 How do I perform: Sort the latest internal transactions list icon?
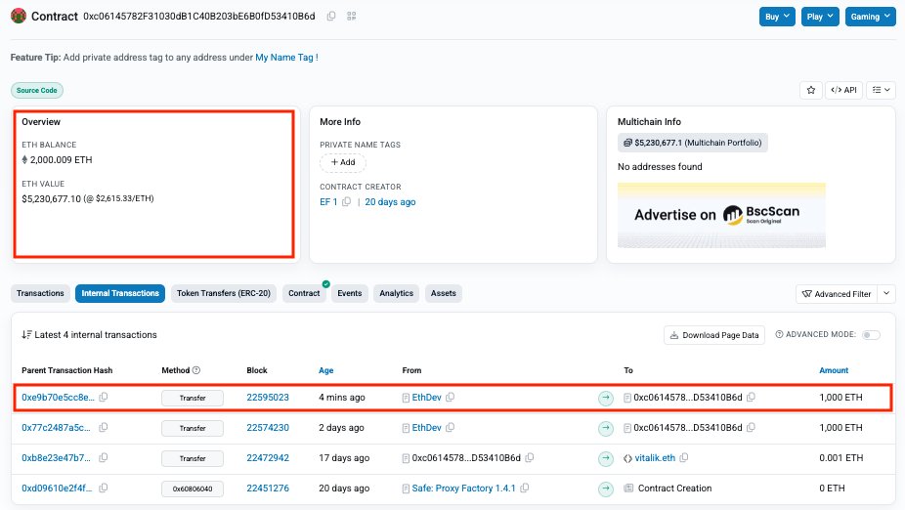(x=26, y=334)
